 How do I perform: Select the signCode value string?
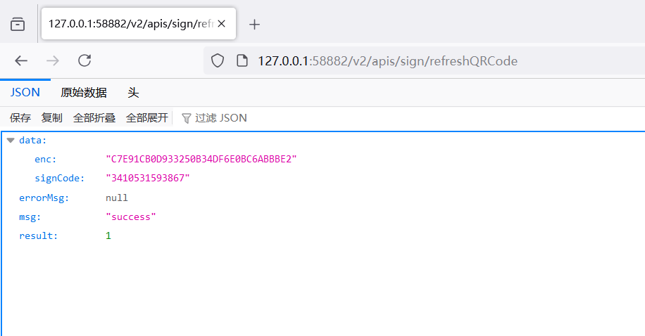click(x=148, y=179)
